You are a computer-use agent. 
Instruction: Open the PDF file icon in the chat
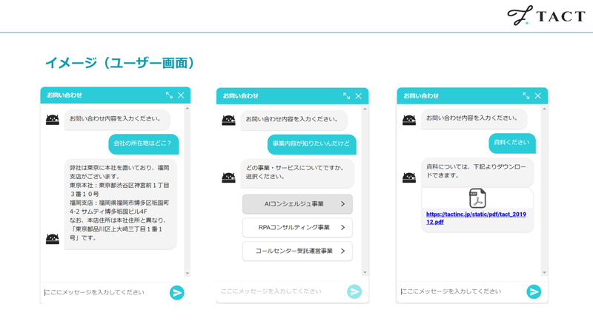click(477, 198)
